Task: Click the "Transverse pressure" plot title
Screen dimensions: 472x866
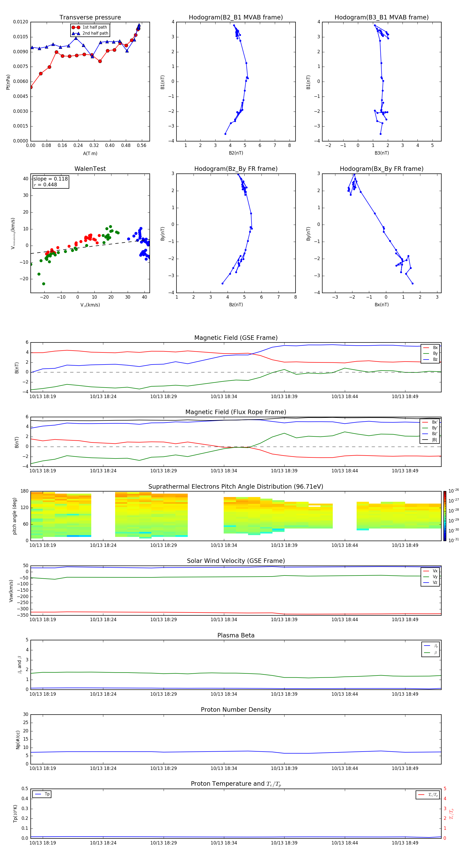Action: click(90, 18)
